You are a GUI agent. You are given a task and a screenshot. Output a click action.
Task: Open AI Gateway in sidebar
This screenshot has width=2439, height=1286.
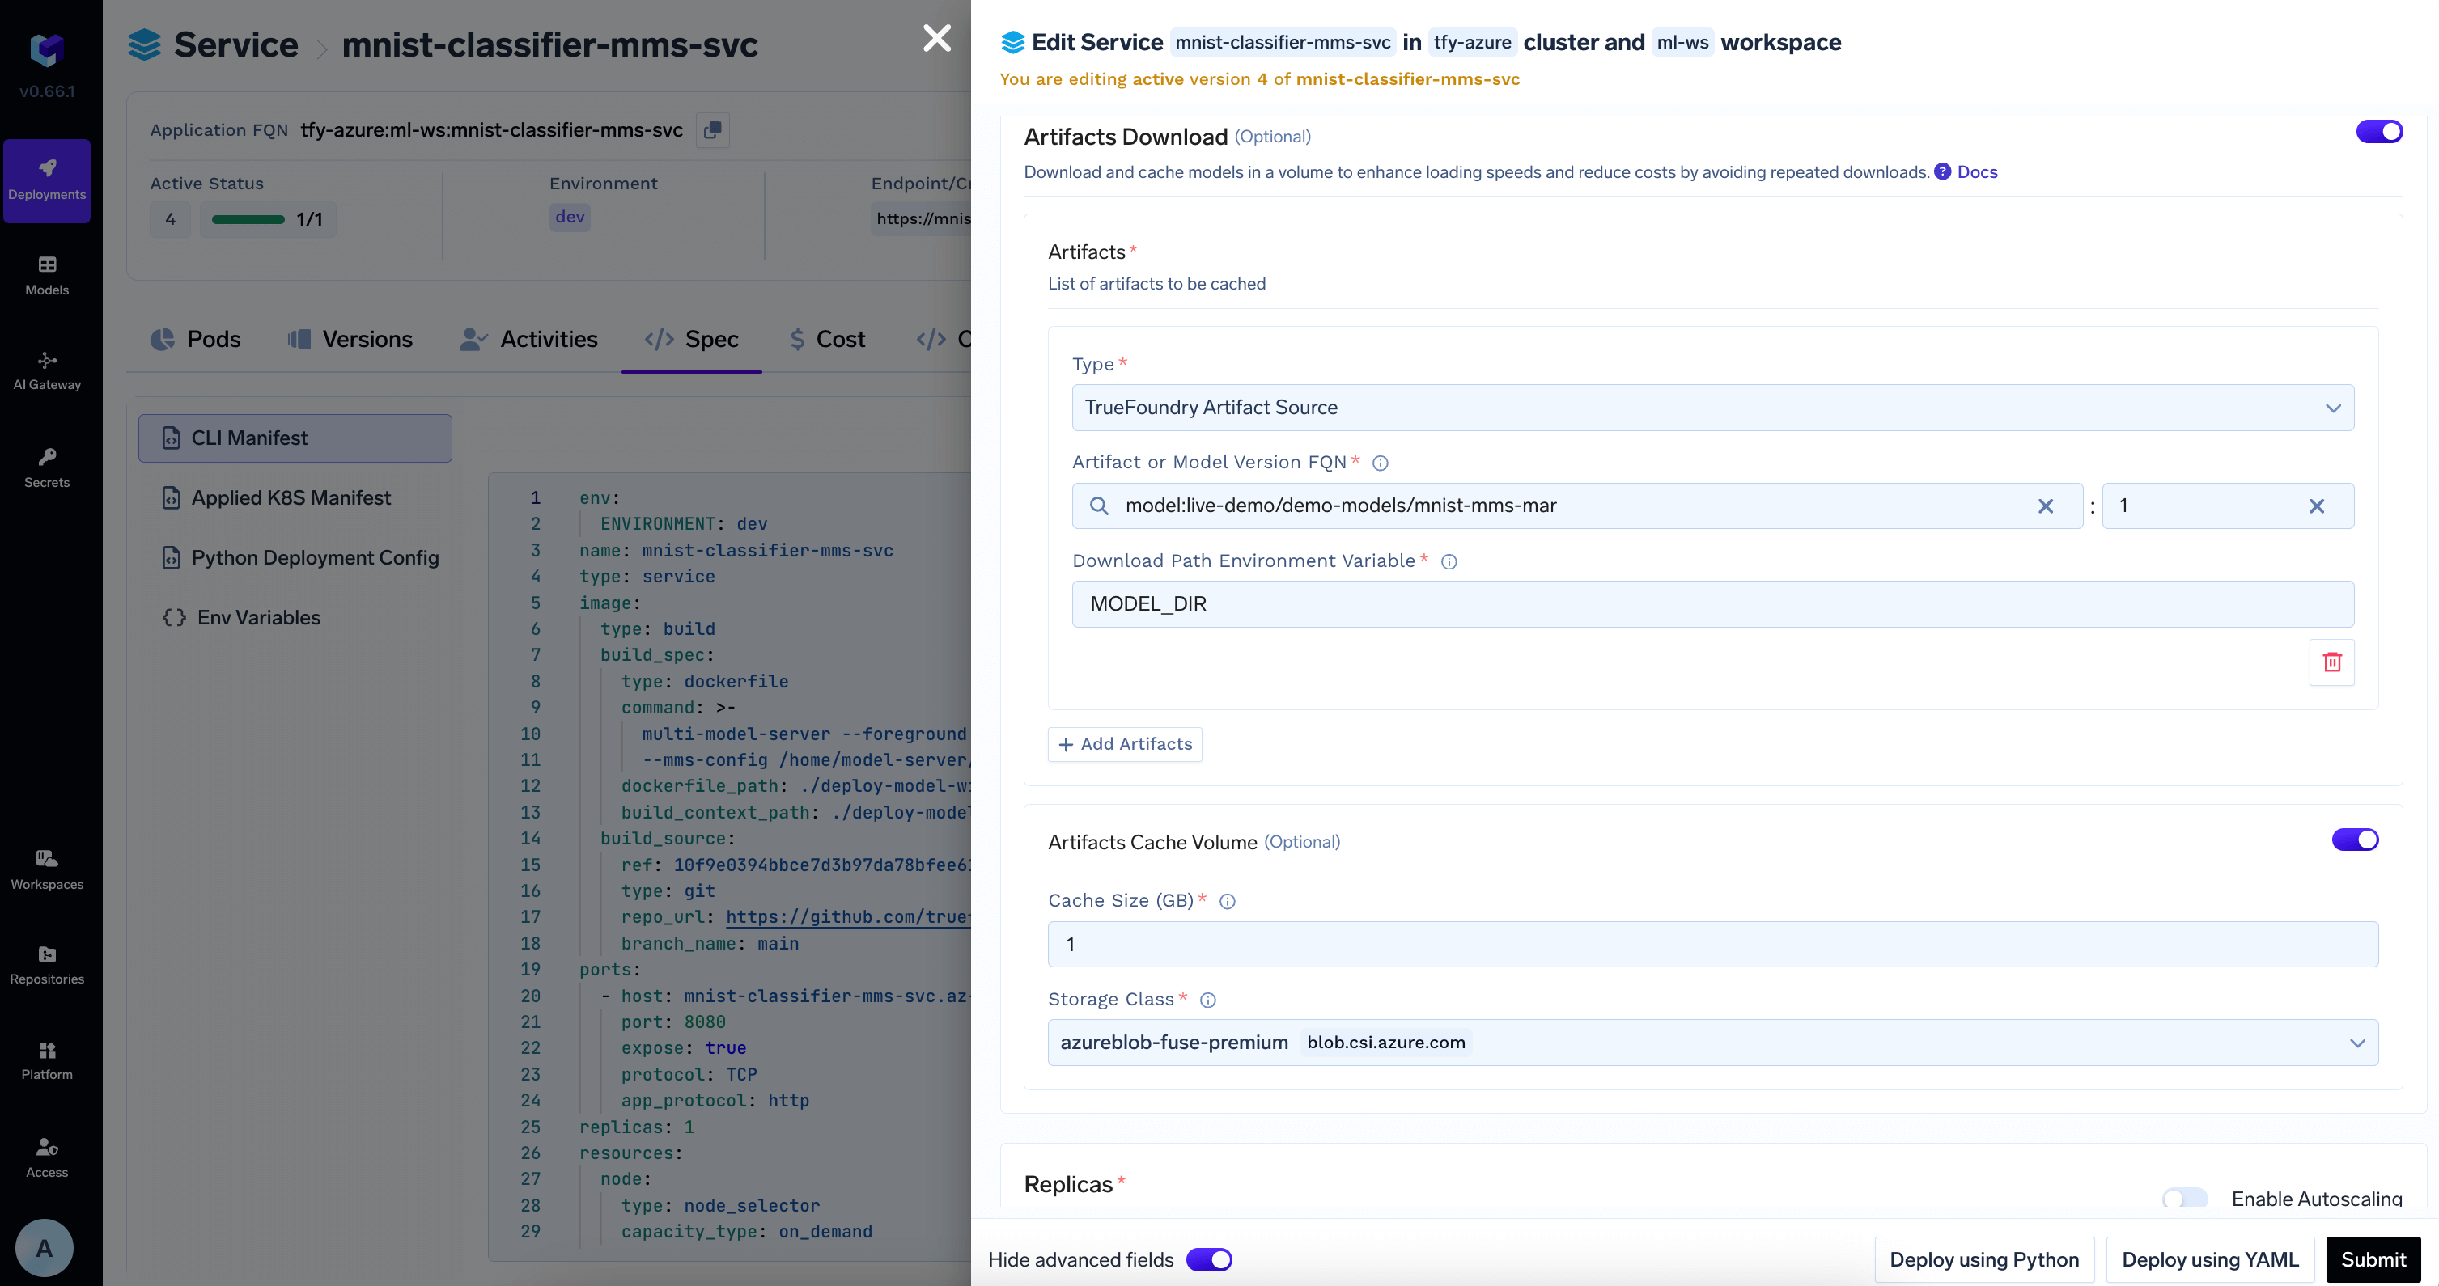point(46,370)
